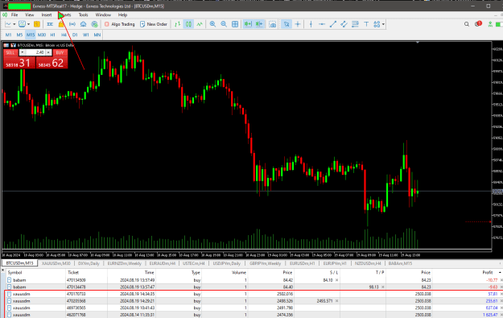Remove the 98.13 take profit via its x

click(382, 287)
